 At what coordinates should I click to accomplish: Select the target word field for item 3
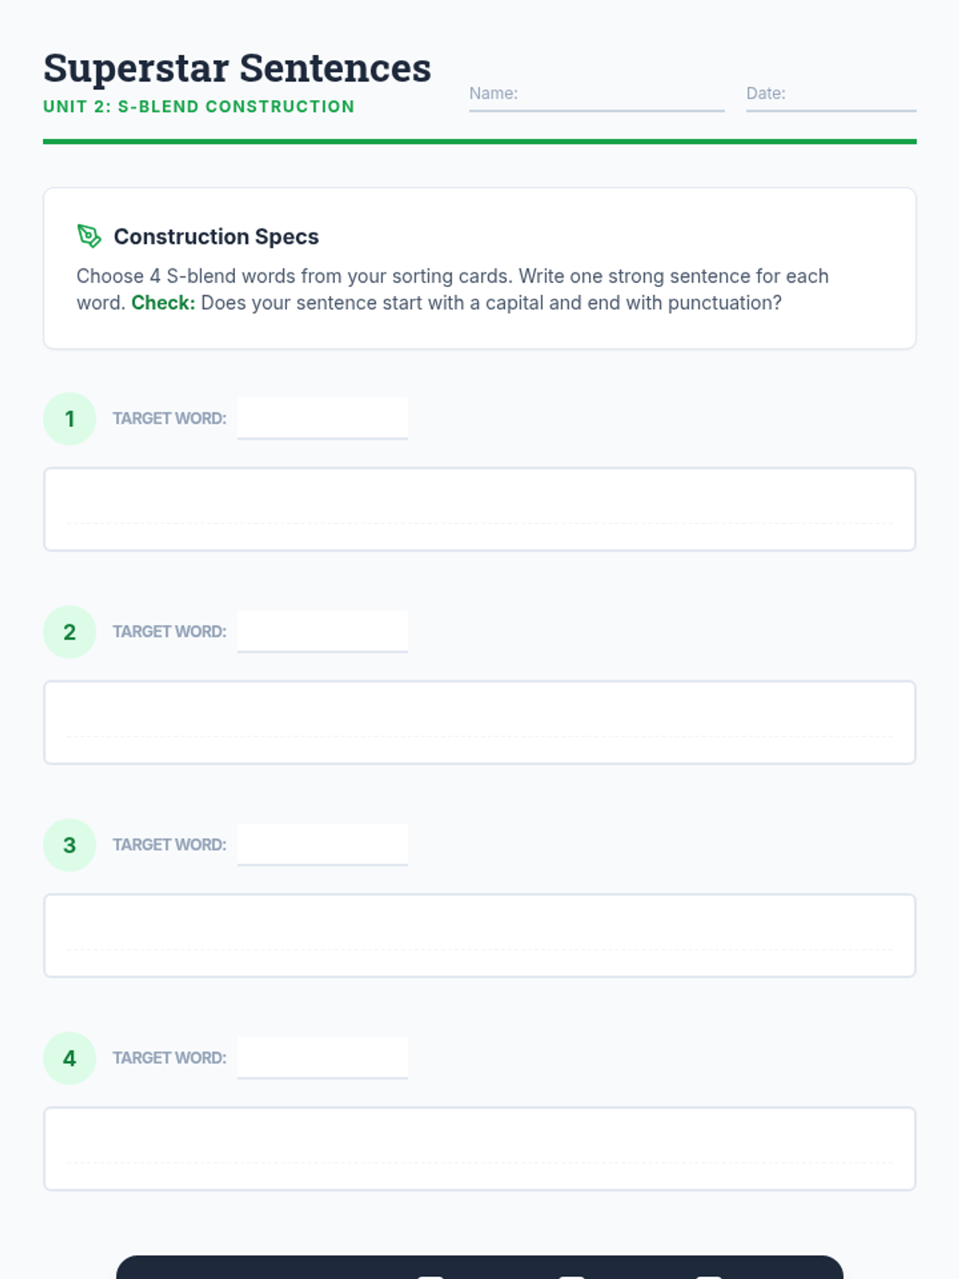point(322,845)
